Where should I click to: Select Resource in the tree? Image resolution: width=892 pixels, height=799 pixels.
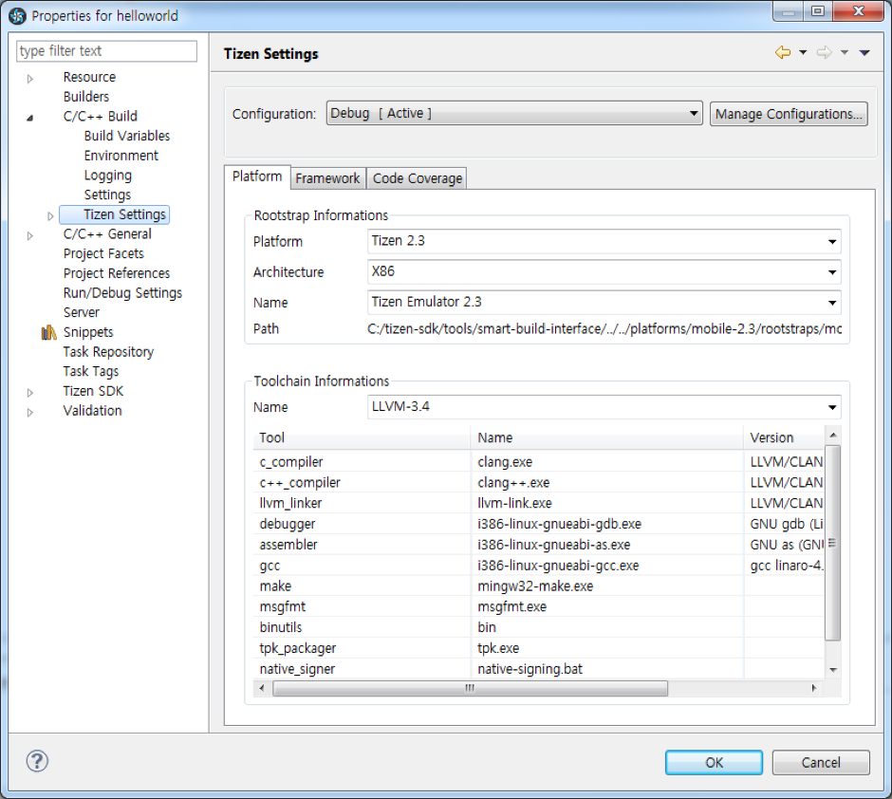pyautogui.click(x=89, y=77)
